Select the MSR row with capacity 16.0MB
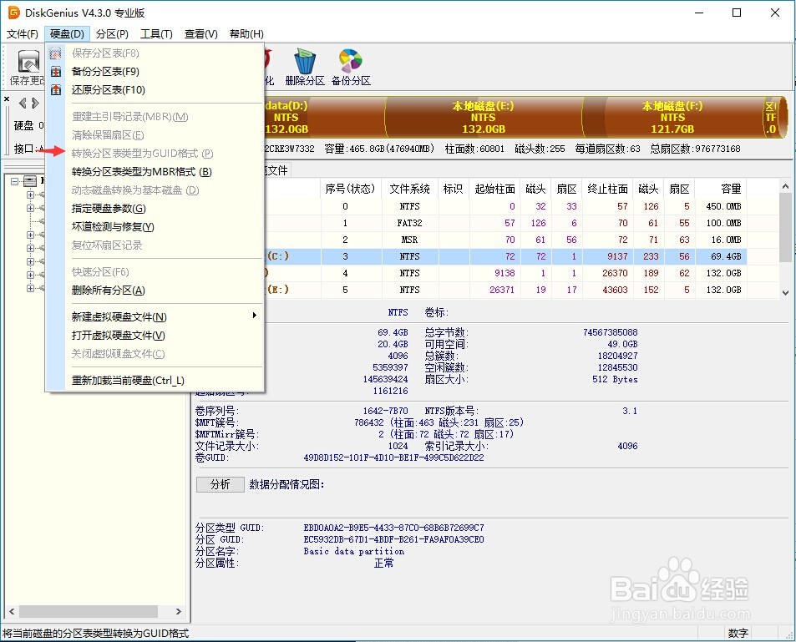The height and width of the screenshot is (642, 796). [x=505, y=240]
